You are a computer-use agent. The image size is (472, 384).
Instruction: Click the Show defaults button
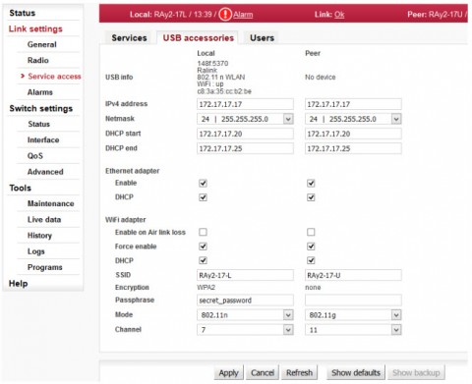[356, 372]
